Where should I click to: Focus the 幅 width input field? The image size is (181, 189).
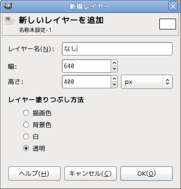click(87, 66)
